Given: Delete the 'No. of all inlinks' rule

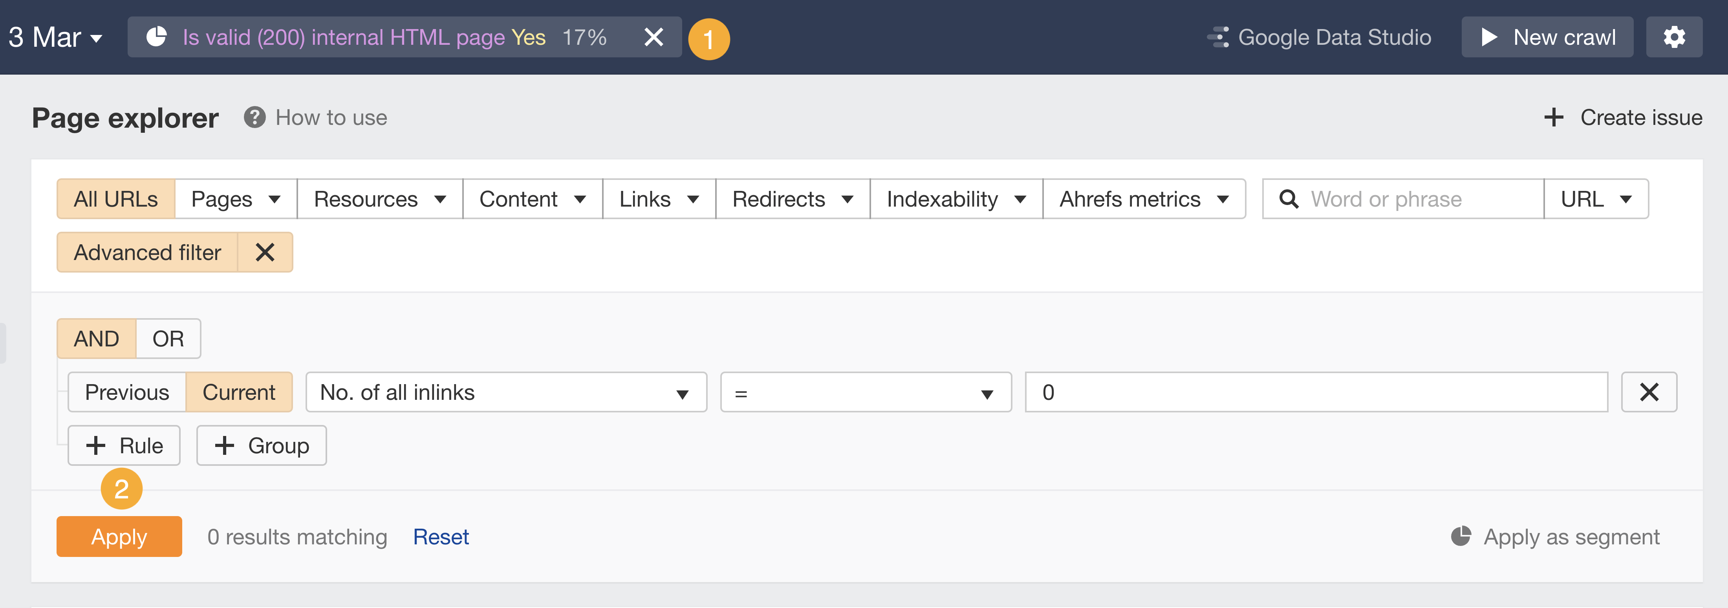Looking at the screenshot, I should pyautogui.click(x=1649, y=392).
